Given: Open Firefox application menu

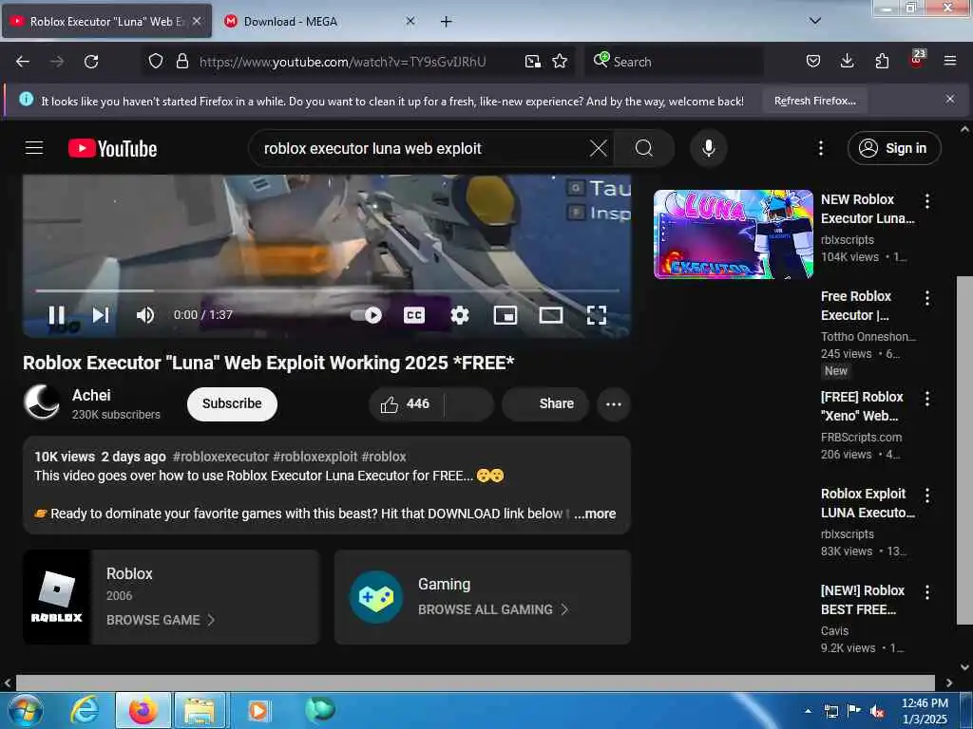Looking at the screenshot, I should [949, 62].
